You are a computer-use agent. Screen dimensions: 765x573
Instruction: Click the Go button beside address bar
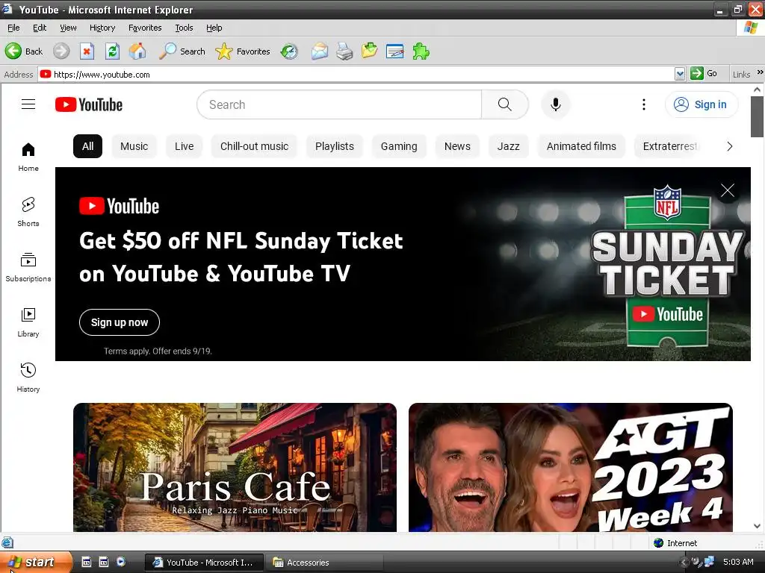pyautogui.click(x=704, y=74)
